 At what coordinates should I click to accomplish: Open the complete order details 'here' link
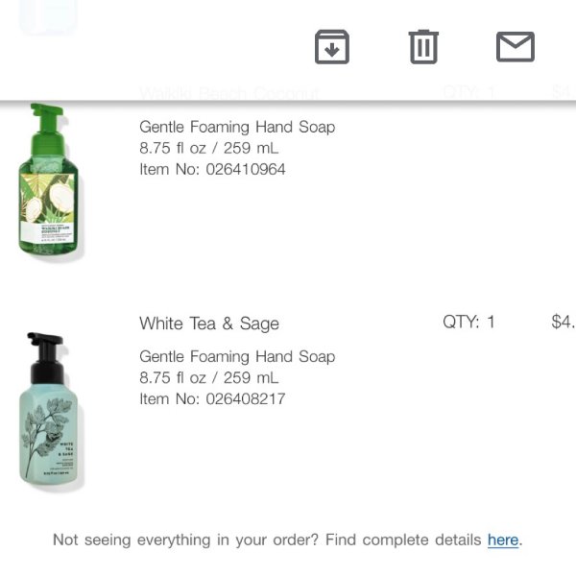click(503, 540)
